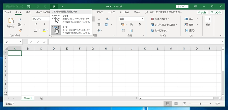Open the 数値 group dialog launcher

[x=144, y=36]
